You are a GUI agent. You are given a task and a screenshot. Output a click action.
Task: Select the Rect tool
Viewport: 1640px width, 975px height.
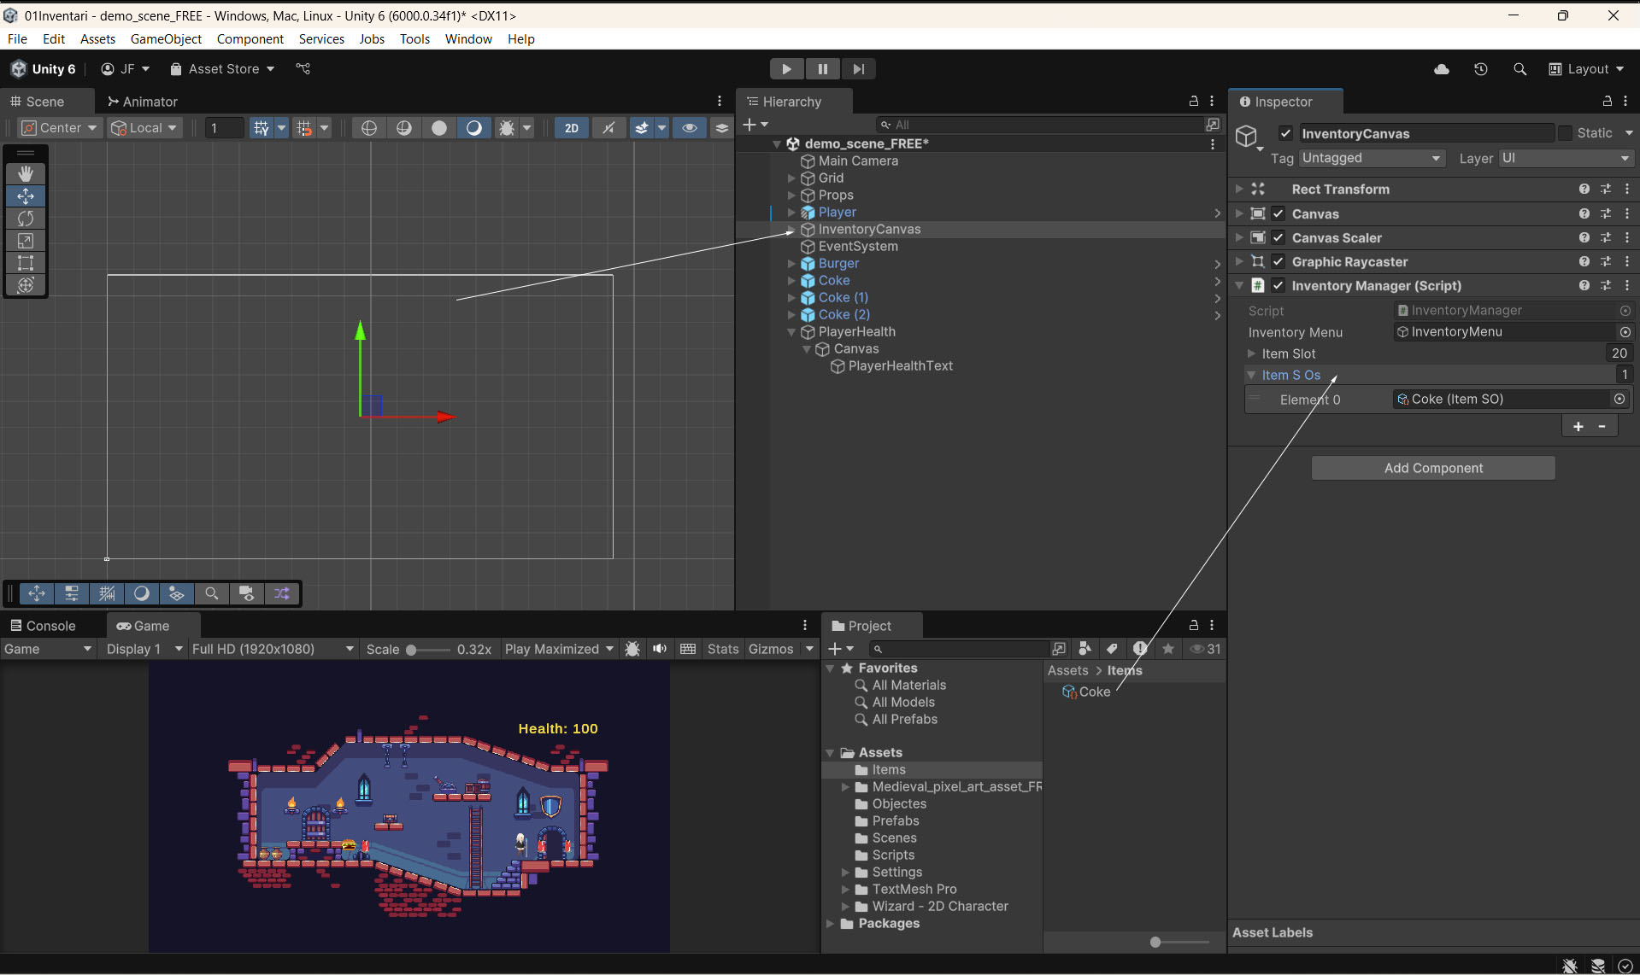pos(26,263)
